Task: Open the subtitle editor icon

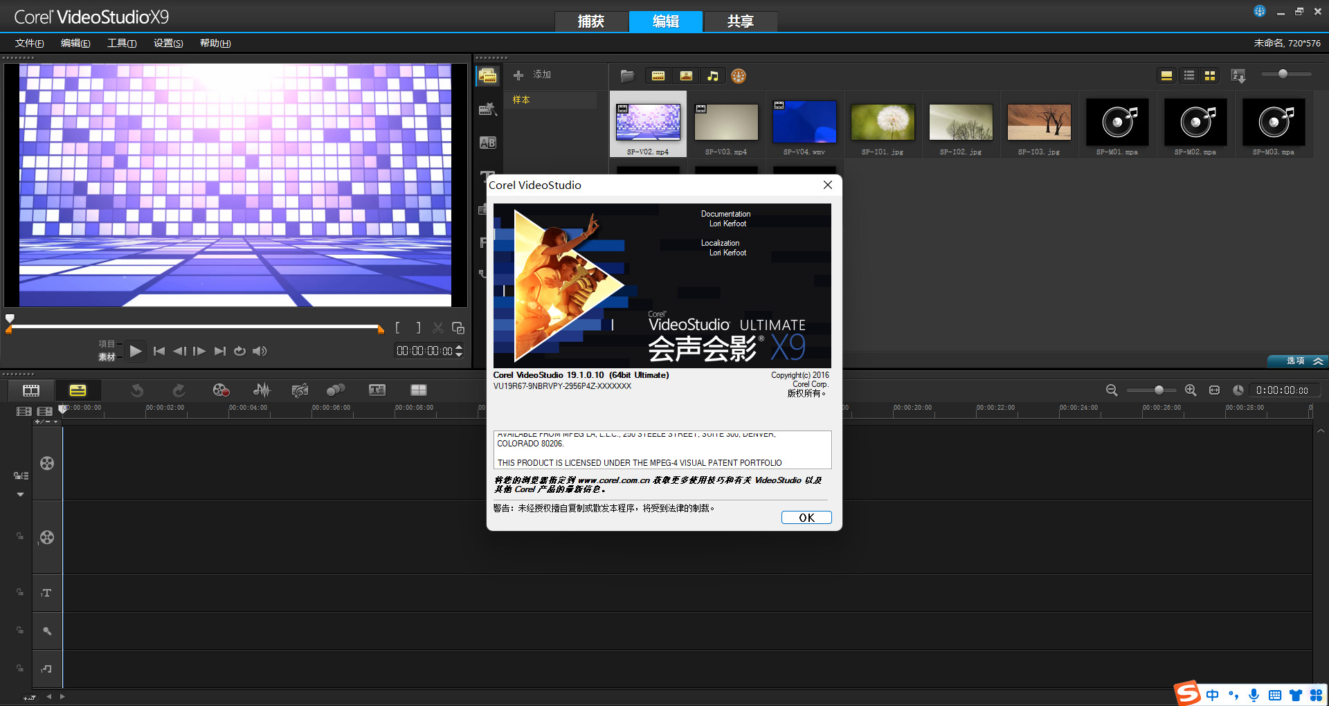Action: point(377,390)
